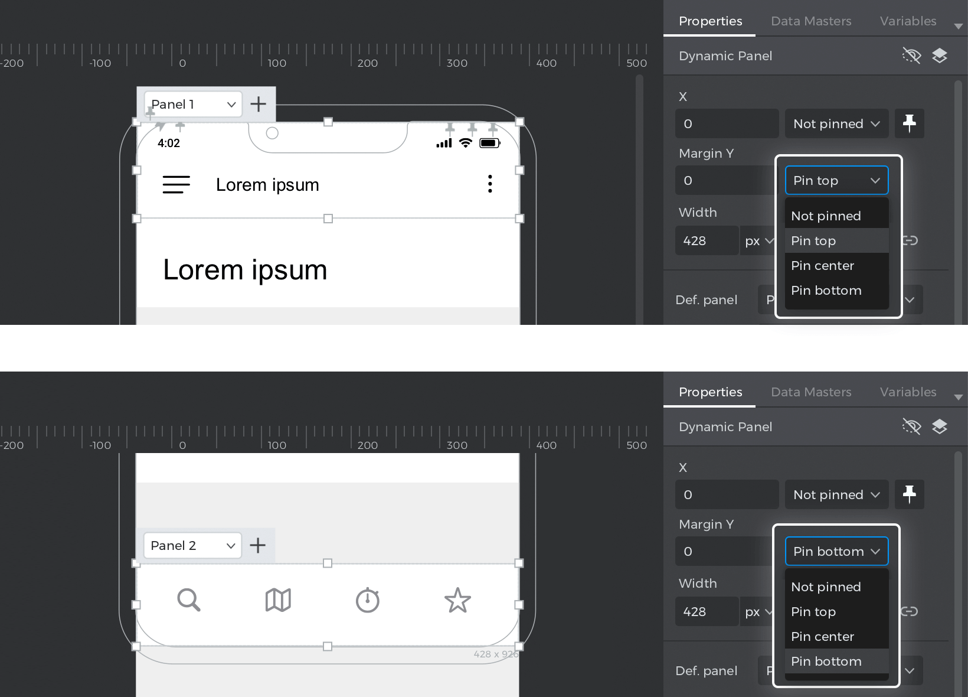Image resolution: width=968 pixels, height=697 pixels.
Task: Add new panel with plus next to Panel 2
Action: click(258, 545)
